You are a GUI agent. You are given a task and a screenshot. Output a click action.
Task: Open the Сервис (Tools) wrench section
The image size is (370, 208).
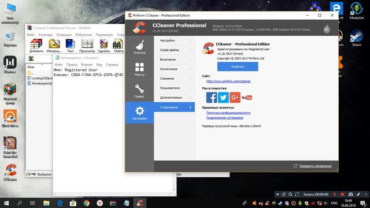(x=139, y=91)
